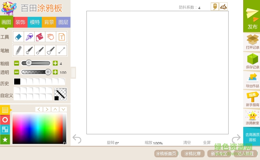The width and height of the screenshot is (260, 160).
Task: Enter fullscreen with 全屏
Action: tap(207, 142)
